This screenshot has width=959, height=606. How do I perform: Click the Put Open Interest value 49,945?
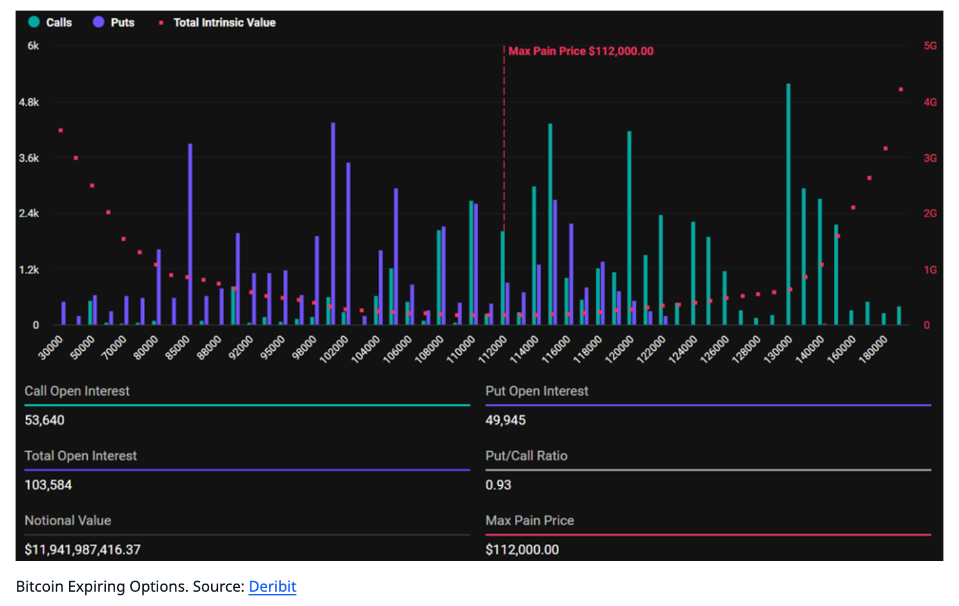click(x=505, y=420)
